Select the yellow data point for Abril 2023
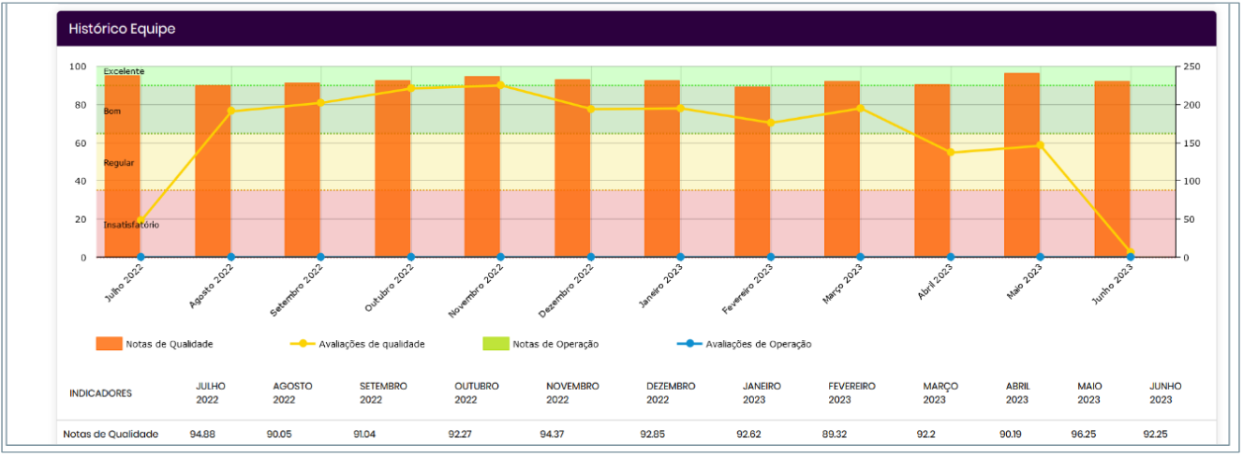The image size is (1243, 459). coord(951,152)
